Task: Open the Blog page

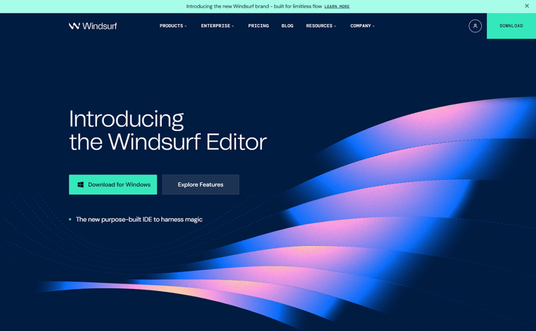Action: 287,26
